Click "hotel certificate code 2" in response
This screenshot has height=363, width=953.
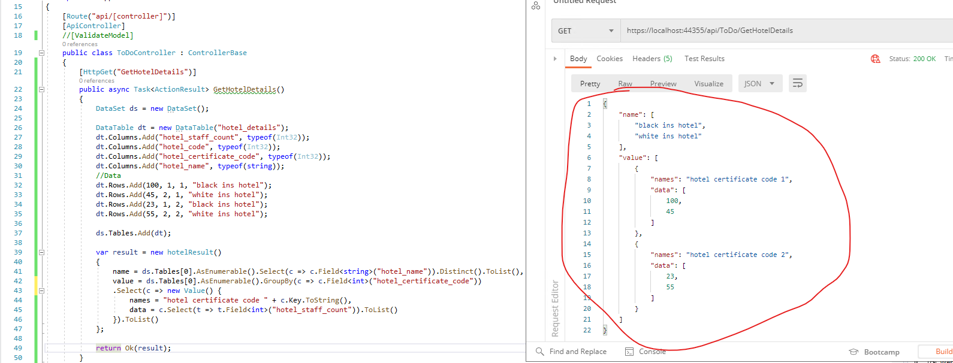pos(738,255)
